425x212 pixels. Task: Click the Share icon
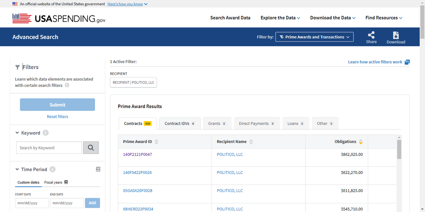tap(371, 35)
